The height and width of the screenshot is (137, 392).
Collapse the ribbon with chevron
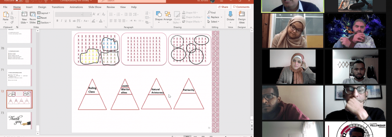point(251,28)
